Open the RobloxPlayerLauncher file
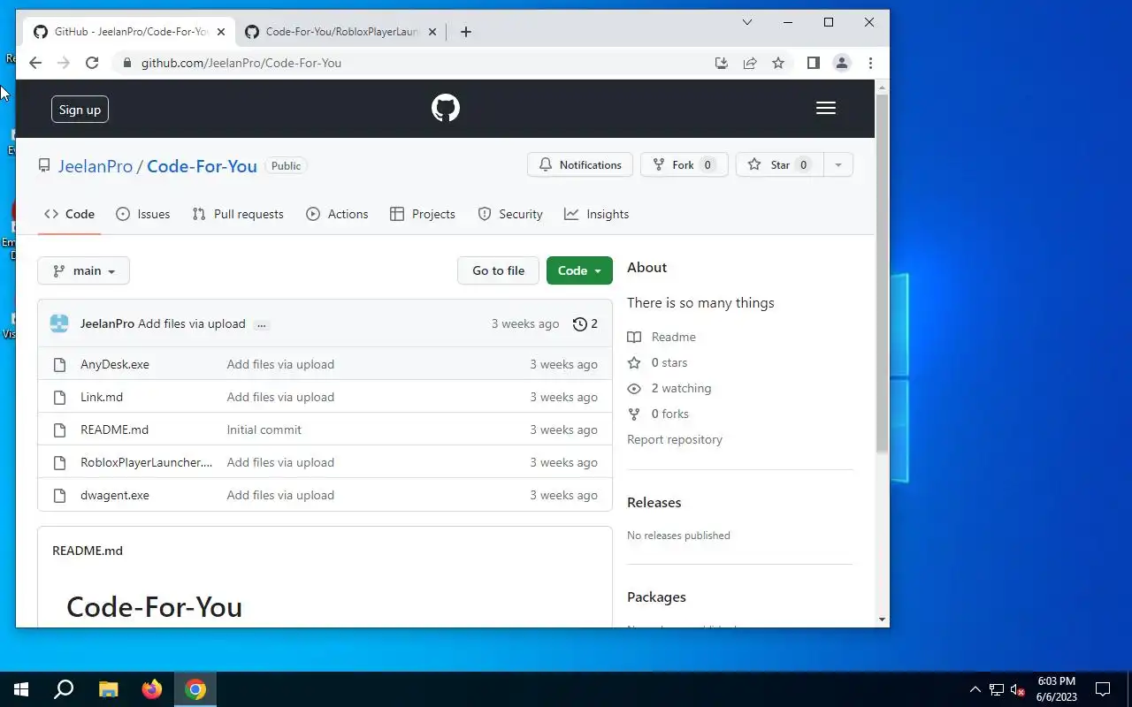 pyautogui.click(x=147, y=462)
